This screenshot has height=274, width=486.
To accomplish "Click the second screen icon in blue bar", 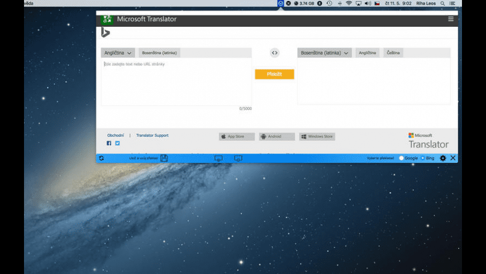I will point(238,158).
